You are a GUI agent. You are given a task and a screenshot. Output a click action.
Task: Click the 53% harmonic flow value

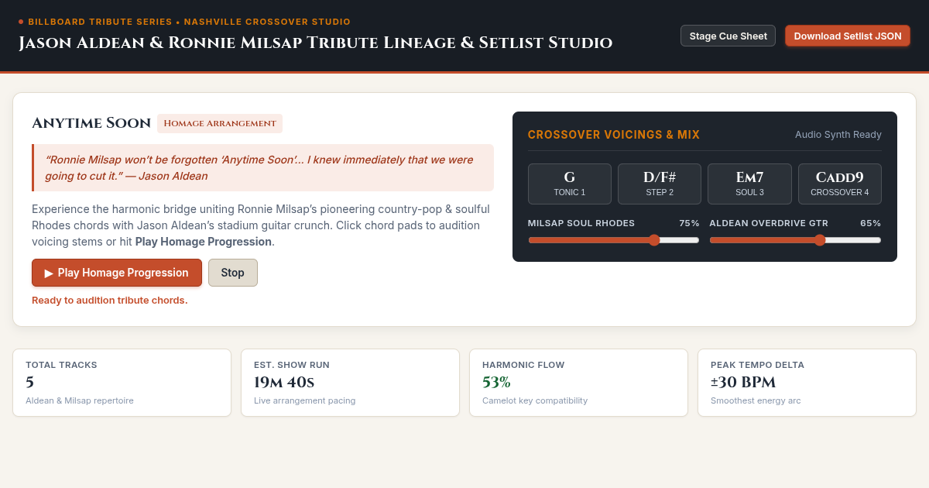[x=496, y=382]
